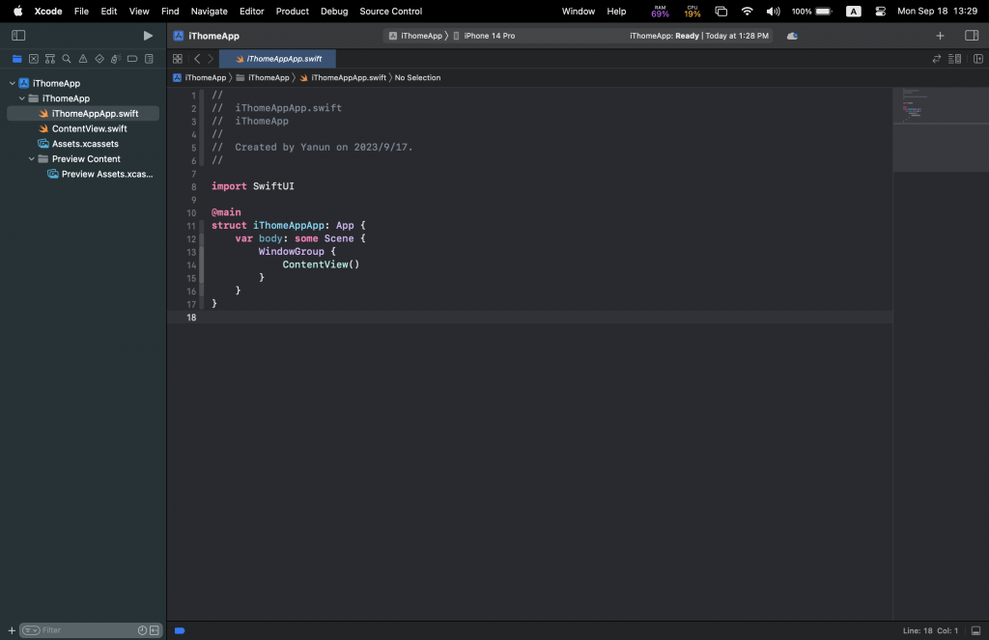Open the Library with the plus button
This screenshot has height=640, width=989.
click(940, 36)
